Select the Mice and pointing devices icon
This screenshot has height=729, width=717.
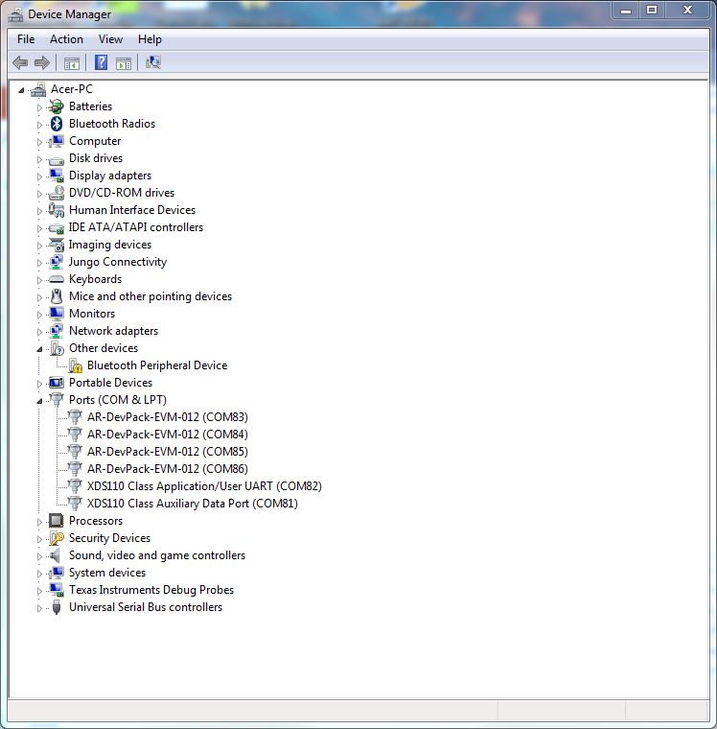click(57, 296)
